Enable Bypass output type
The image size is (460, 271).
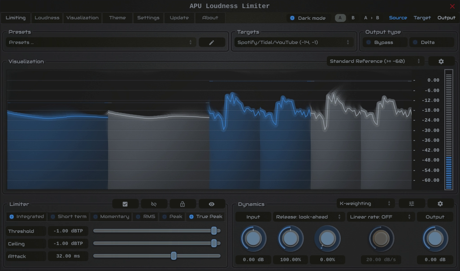point(385,42)
